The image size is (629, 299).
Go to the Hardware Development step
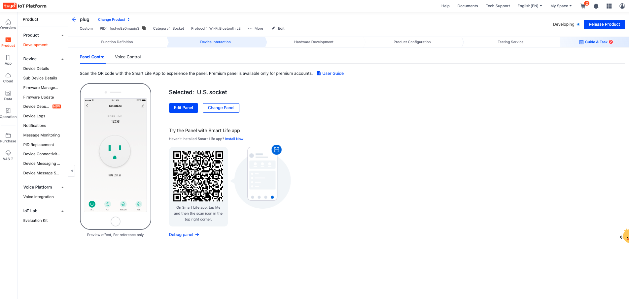(314, 42)
